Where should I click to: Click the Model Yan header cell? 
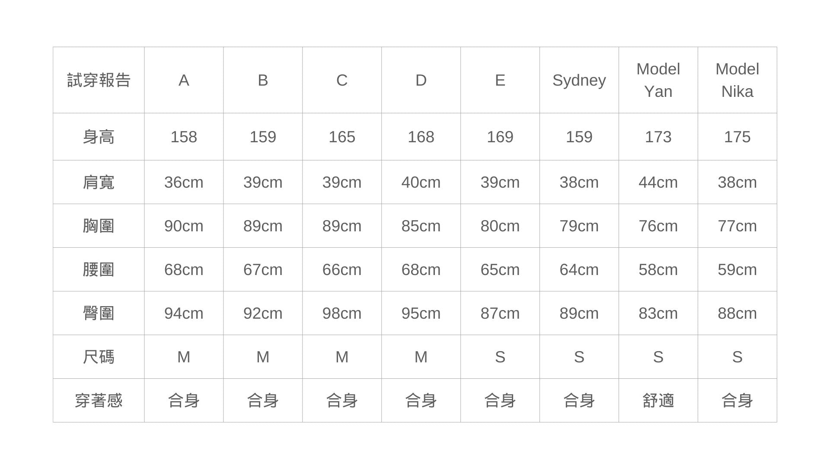click(x=658, y=80)
